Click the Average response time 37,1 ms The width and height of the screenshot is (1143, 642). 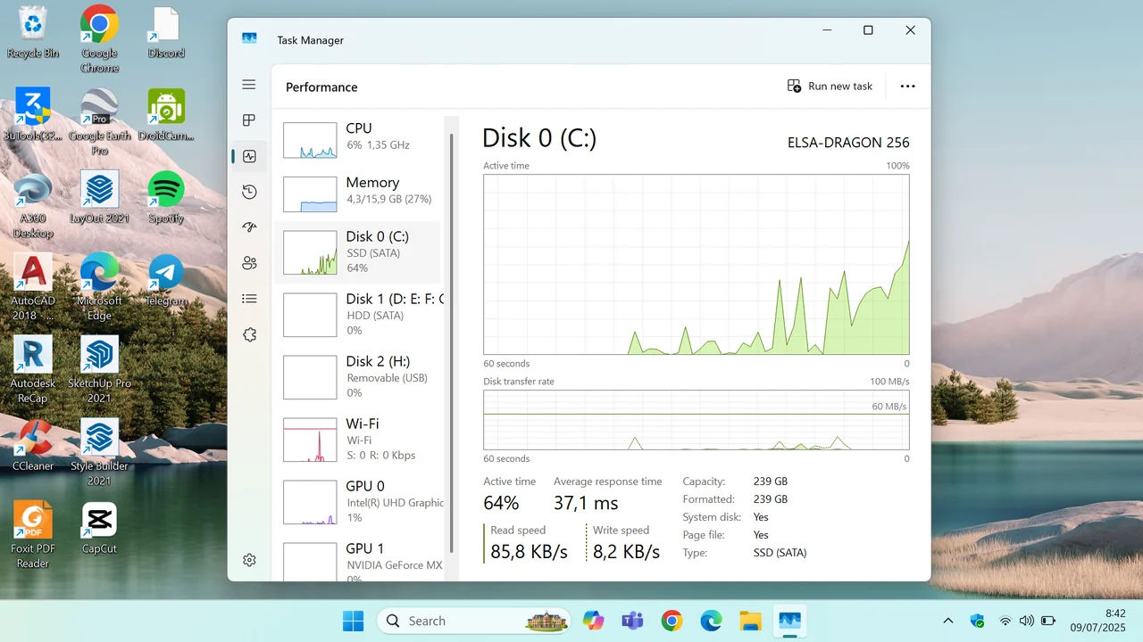(x=586, y=503)
